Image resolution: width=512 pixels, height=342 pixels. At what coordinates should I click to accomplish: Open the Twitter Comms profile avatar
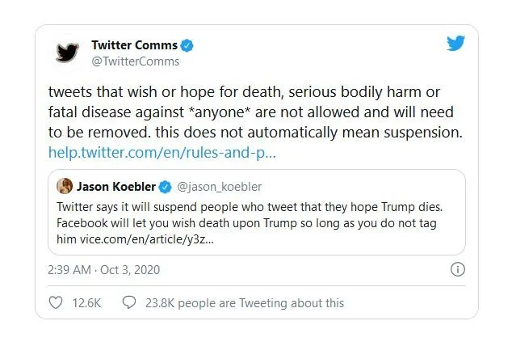point(67,52)
